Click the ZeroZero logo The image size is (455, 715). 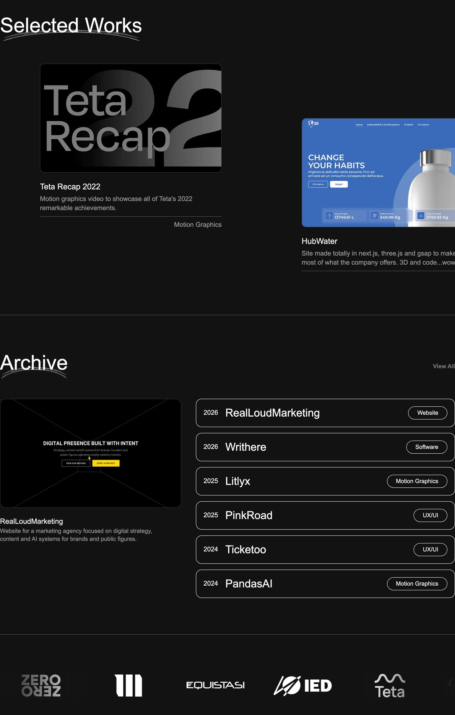[x=41, y=686]
